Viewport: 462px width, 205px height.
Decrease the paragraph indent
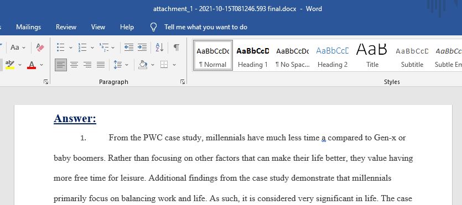[x=129, y=48]
